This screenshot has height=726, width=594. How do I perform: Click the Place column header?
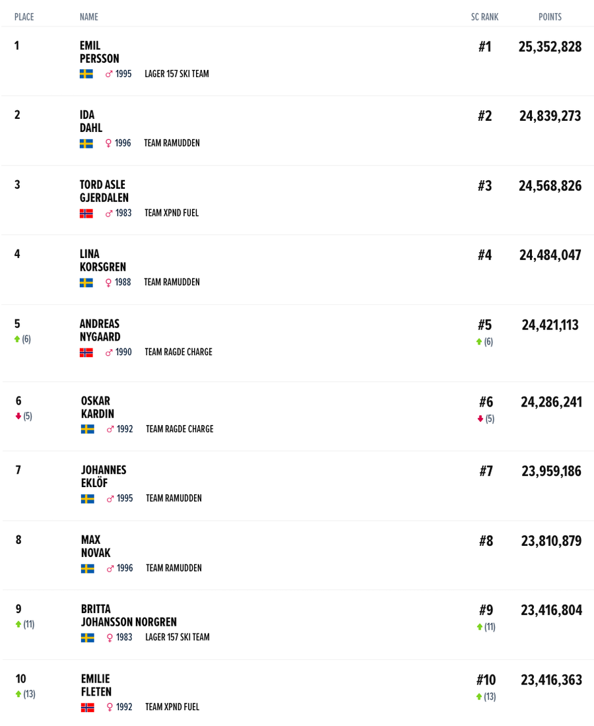pos(24,17)
